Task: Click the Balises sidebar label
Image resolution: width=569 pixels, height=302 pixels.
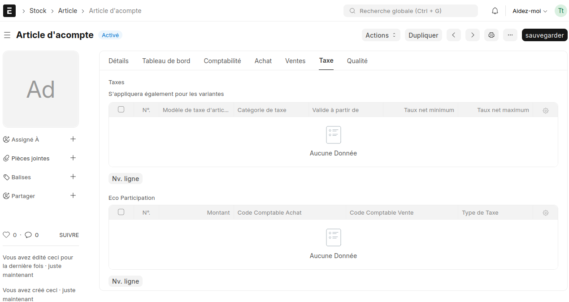Action: (x=21, y=177)
